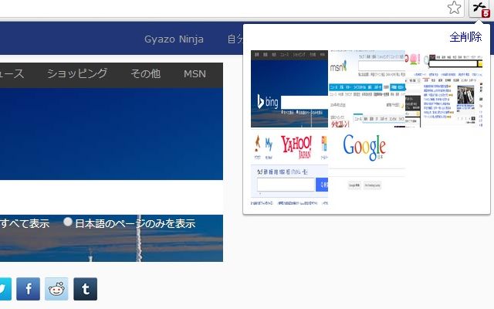The height and width of the screenshot is (309, 494).
Task: Select the その他 menu item
Action: point(146,74)
